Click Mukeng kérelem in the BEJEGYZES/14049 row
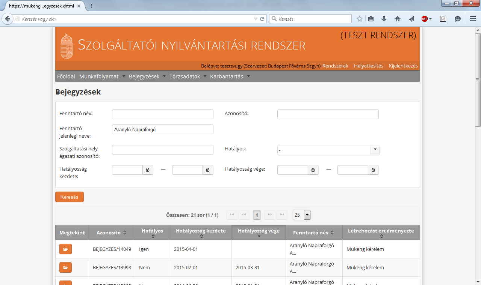 [365, 249]
